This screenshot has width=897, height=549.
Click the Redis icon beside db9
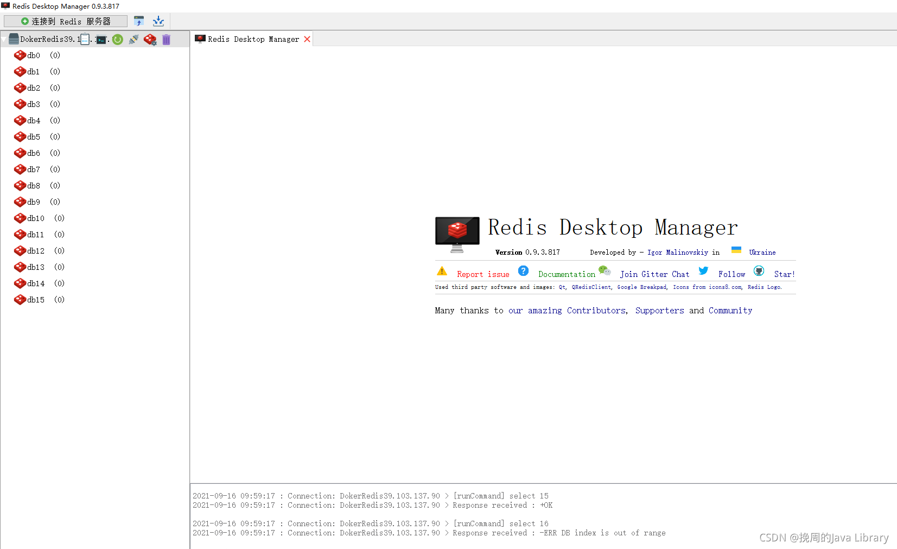click(20, 202)
